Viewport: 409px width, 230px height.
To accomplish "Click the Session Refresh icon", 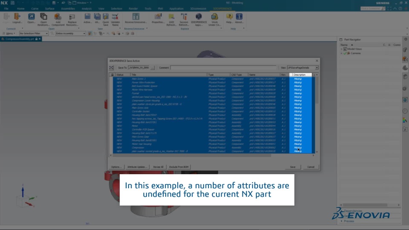I will pyautogui.click(x=184, y=17).
